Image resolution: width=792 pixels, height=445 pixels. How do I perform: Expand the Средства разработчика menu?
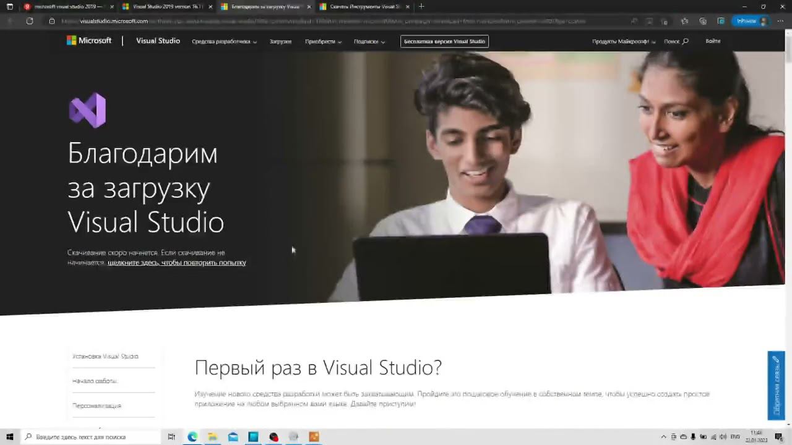(224, 41)
